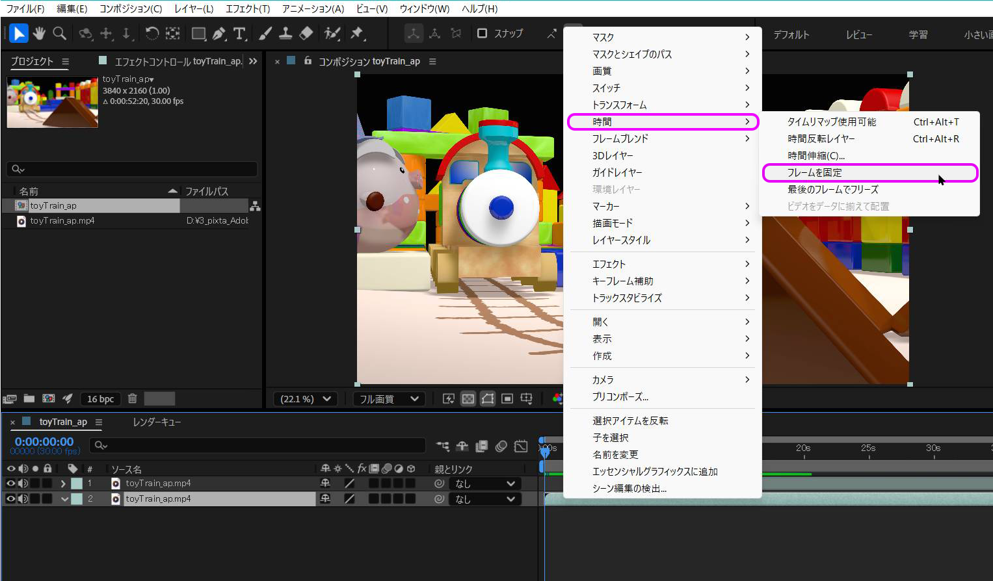Viewport: 993px width, 581px height.
Task: Mute audio for layer 2
Action: coord(23,499)
